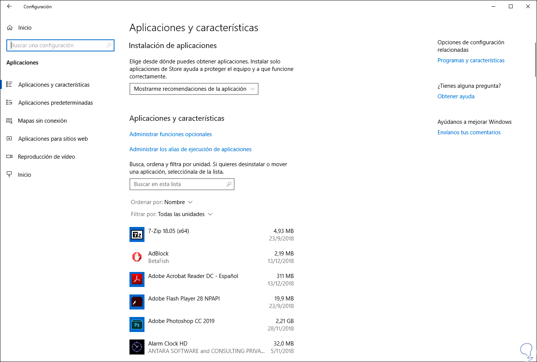Screen dimensions: 537x362
Task: Click the back arrow in title bar
Action: tap(9, 6)
